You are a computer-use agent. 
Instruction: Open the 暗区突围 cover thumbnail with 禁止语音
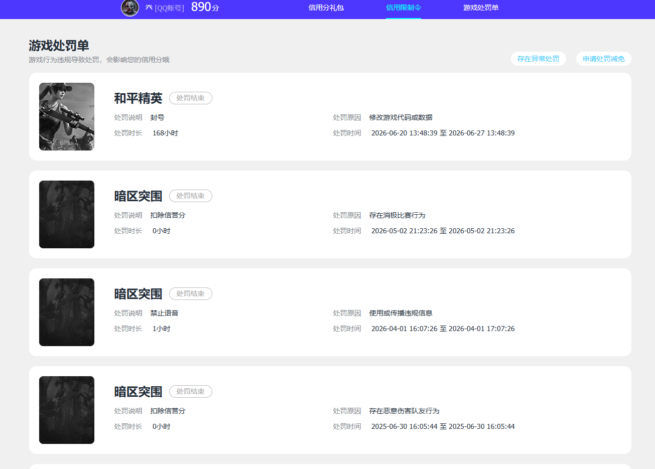(x=67, y=312)
